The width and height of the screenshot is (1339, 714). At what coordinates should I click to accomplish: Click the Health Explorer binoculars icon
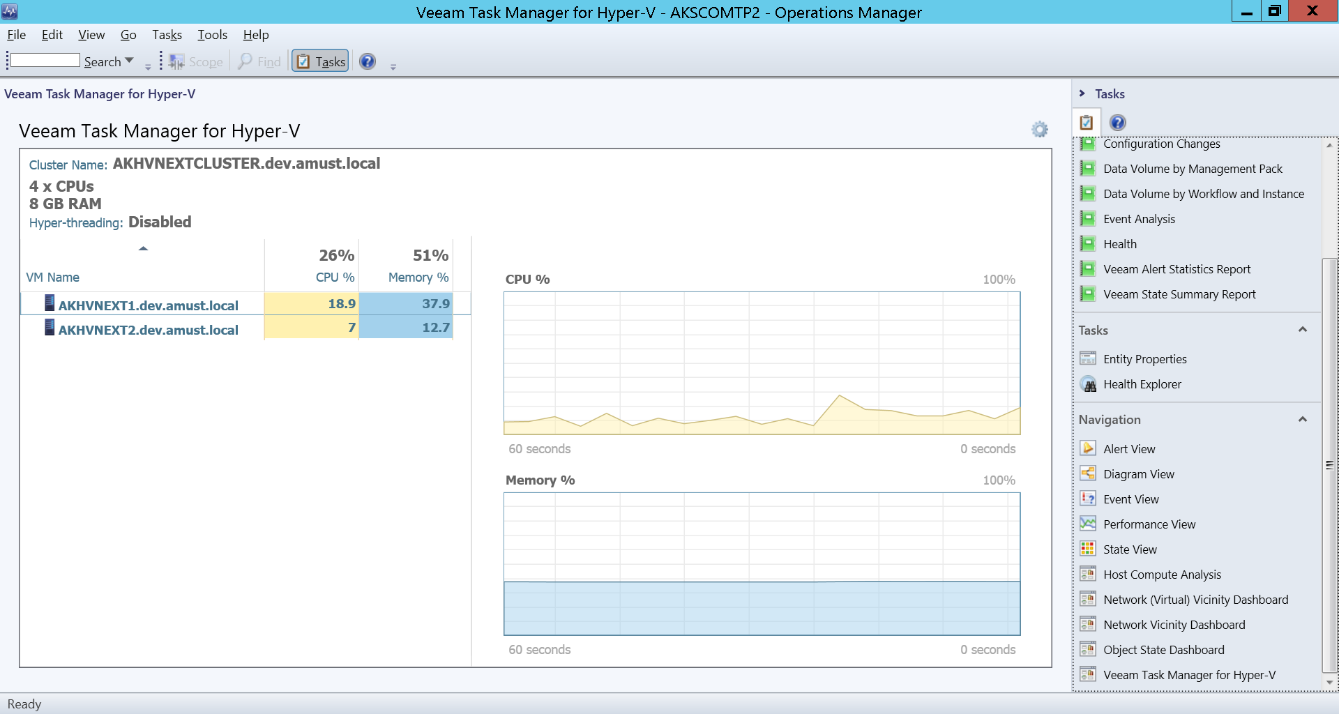click(x=1088, y=384)
